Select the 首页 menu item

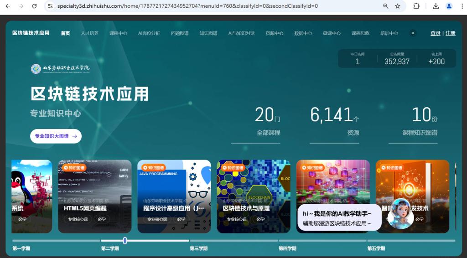coord(66,33)
